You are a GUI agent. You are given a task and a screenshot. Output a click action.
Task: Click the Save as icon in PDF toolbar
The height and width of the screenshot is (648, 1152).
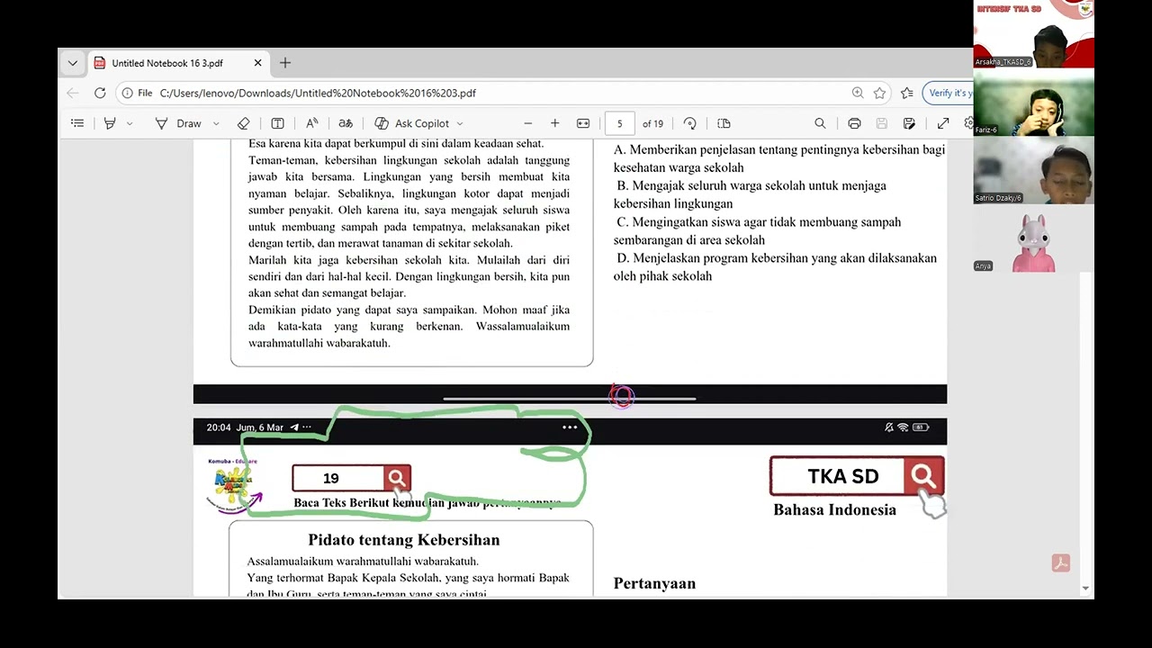pos(909,123)
